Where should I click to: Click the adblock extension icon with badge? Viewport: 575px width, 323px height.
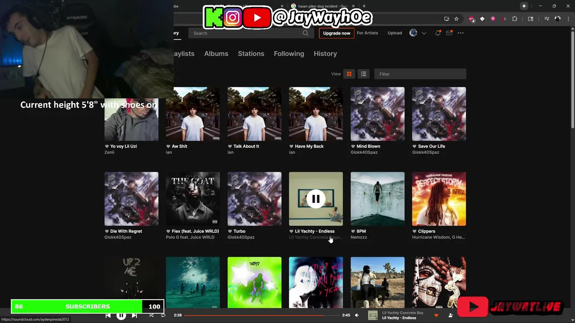pyautogui.click(x=471, y=19)
